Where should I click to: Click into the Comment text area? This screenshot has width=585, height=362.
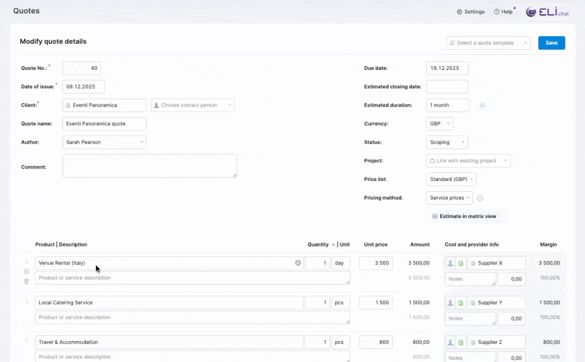(x=149, y=166)
